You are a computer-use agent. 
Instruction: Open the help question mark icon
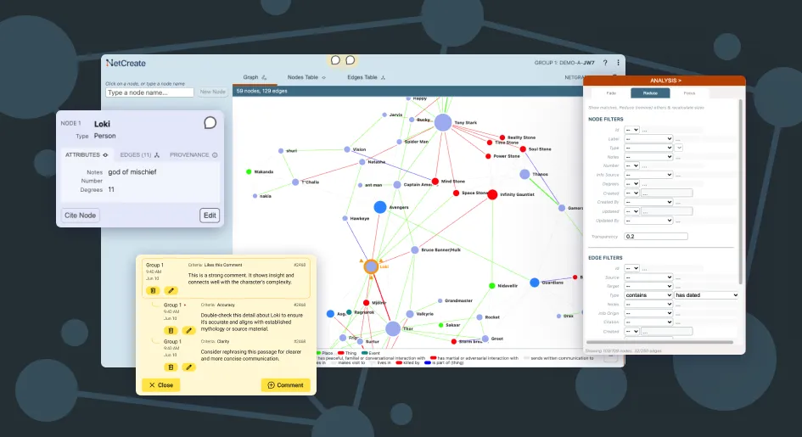[x=605, y=62]
